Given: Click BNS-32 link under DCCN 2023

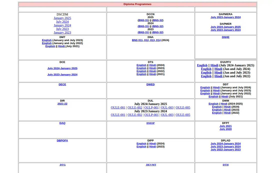Looking at the screenshot, I should 158,32.
